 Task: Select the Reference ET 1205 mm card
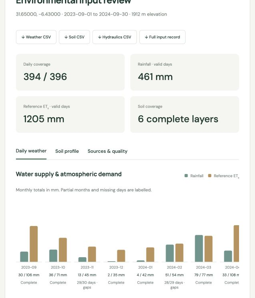[70, 114]
